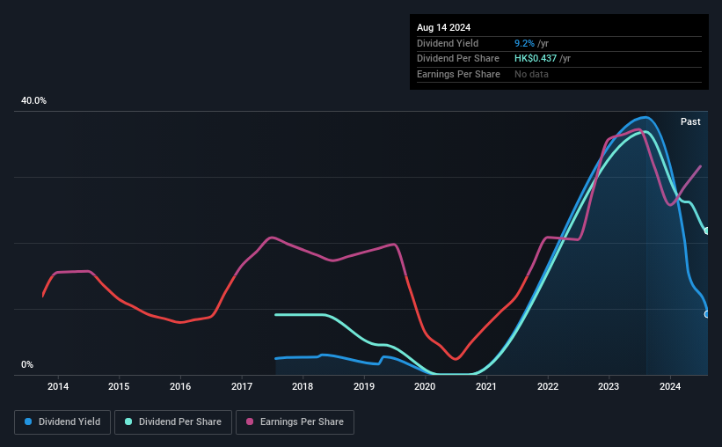
Task: Select the 2018 x-axis label
Action: point(303,386)
